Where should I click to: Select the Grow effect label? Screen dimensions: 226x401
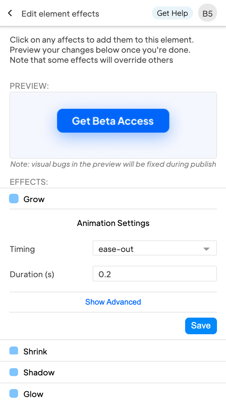coord(34,199)
